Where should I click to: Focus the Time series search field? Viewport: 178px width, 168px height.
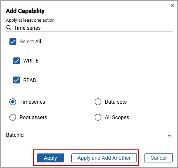point(89,28)
